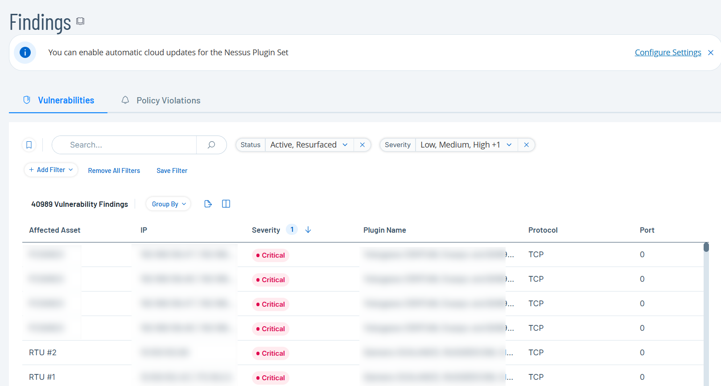Image resolution: width=721 pixels, height=386 pixels.
Task: Open the Add Filter menu
Action: (51, 170)
